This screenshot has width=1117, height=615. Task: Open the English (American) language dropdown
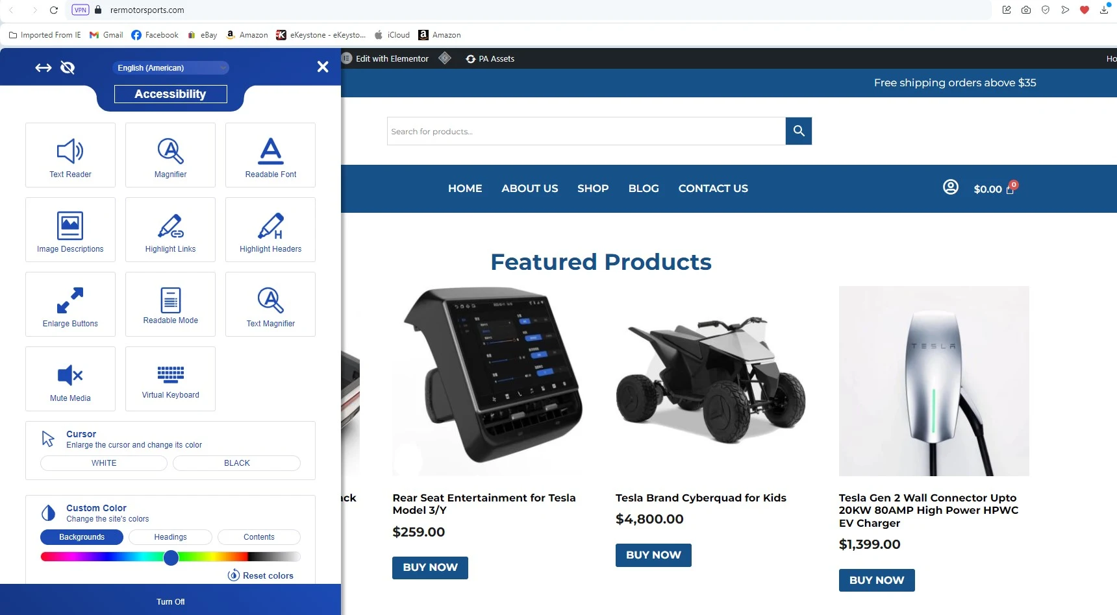coord(171,67)
